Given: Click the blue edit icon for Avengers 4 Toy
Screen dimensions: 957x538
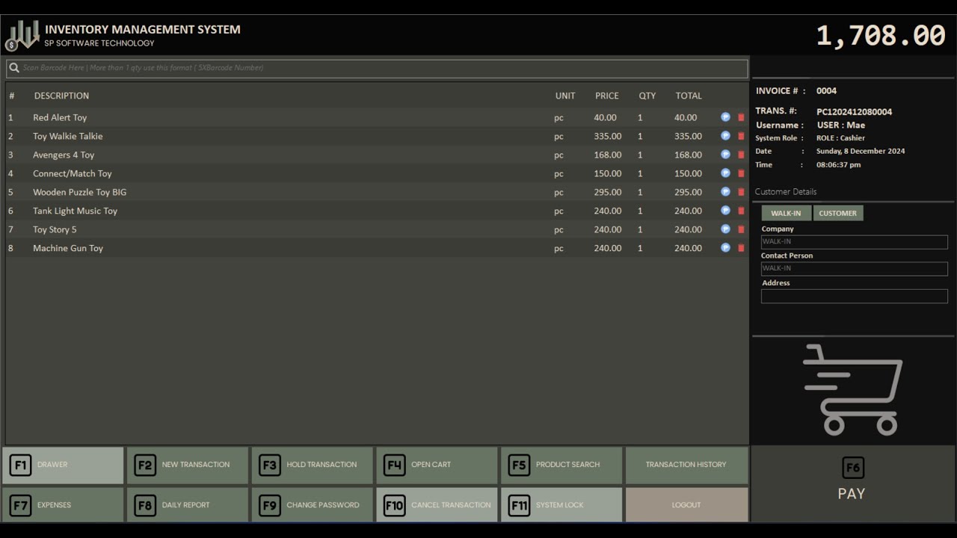Looking at the screenshot, I should point(725,155).
